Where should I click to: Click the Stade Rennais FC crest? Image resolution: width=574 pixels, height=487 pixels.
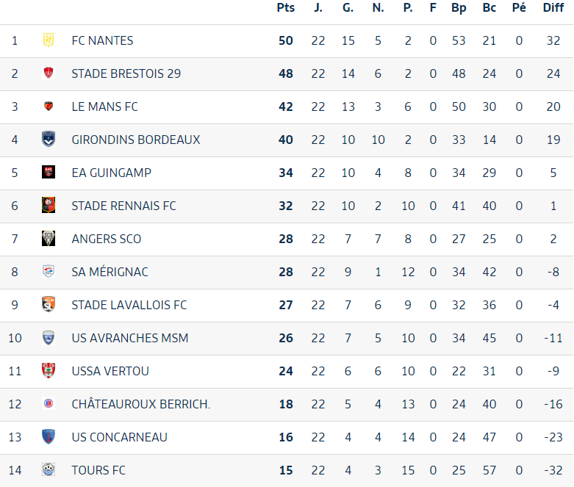tap(49, 205)
